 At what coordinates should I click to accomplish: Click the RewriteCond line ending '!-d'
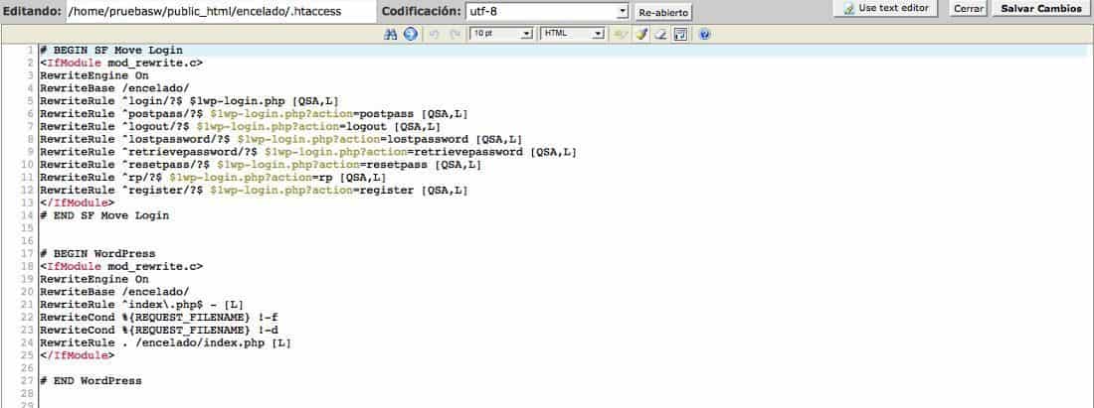159,330
